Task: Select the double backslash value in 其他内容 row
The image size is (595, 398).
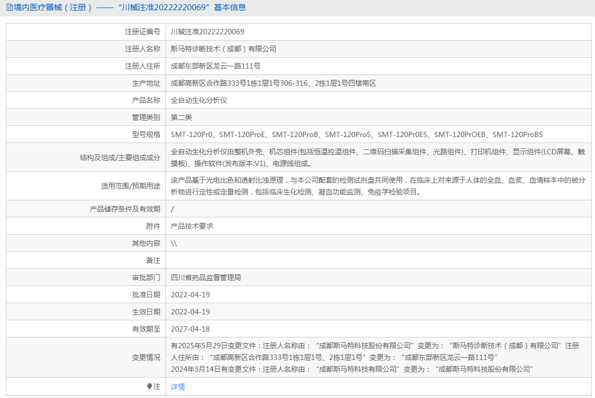Action: [x=174, y=243]
